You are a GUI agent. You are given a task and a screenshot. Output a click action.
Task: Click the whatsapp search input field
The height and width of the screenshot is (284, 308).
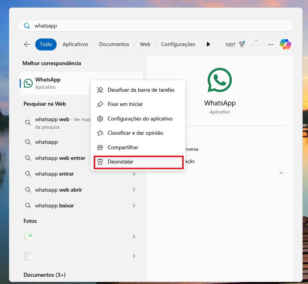[x=156, y=26]
